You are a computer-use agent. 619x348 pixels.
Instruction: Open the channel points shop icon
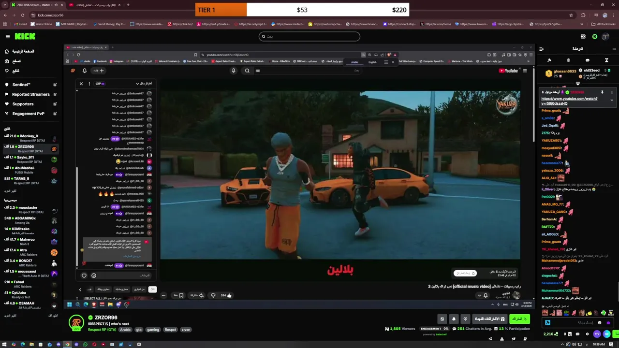point(570,334)
